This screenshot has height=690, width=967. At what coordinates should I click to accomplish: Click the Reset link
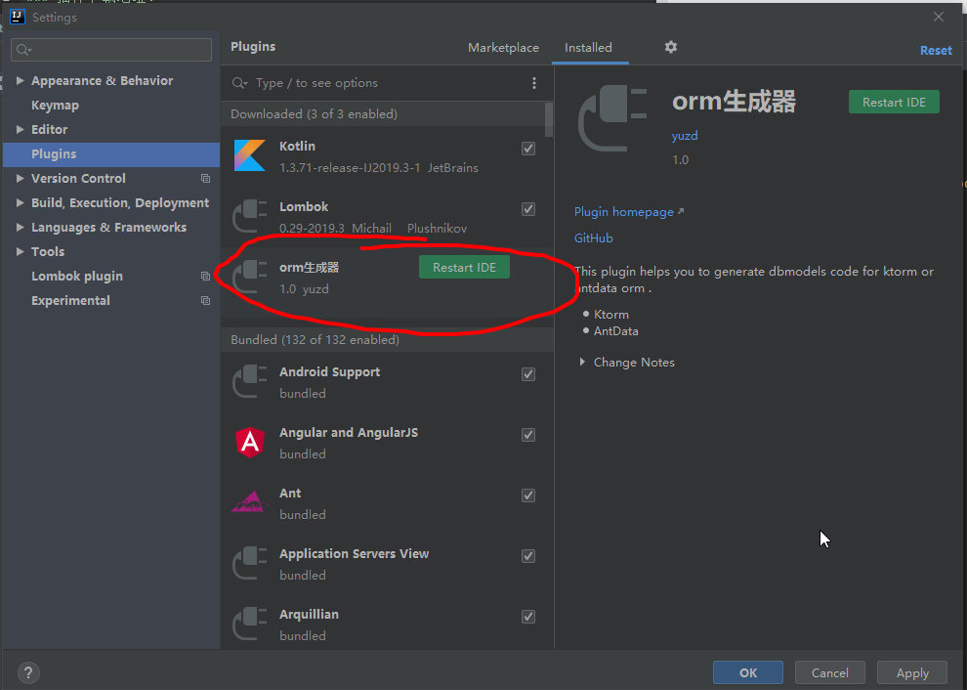click(x=936, y=51)
